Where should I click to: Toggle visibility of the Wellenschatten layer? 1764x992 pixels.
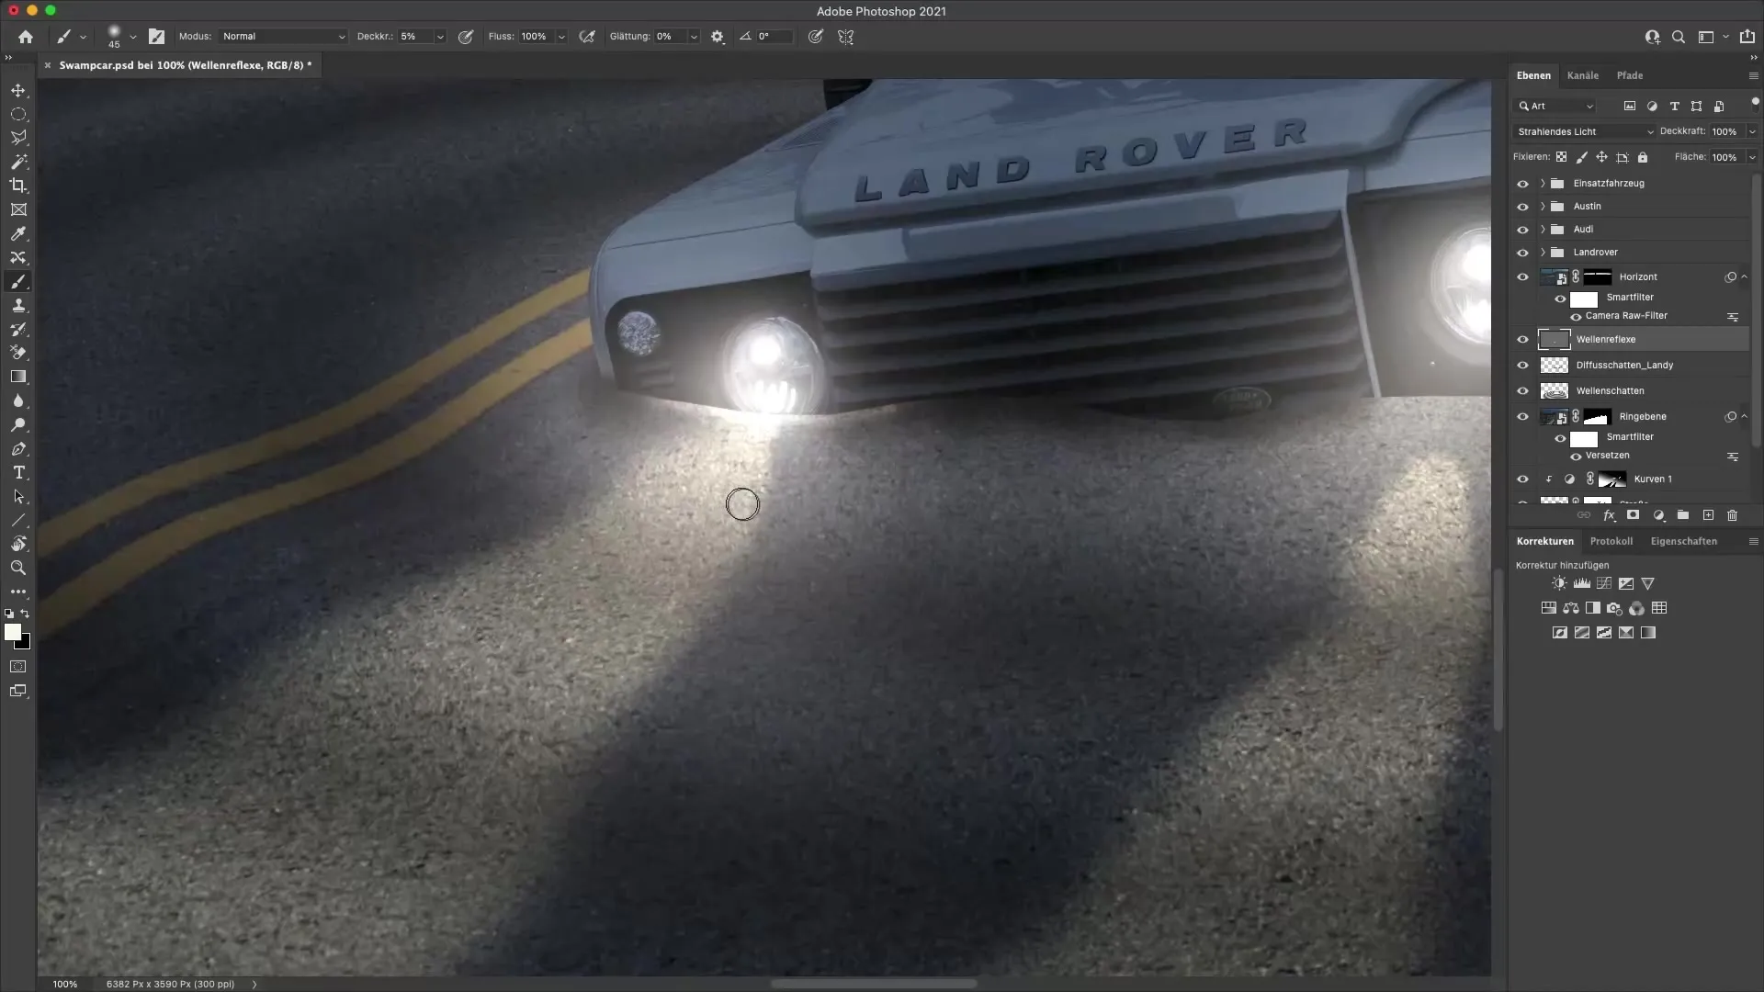point(1523,390)
